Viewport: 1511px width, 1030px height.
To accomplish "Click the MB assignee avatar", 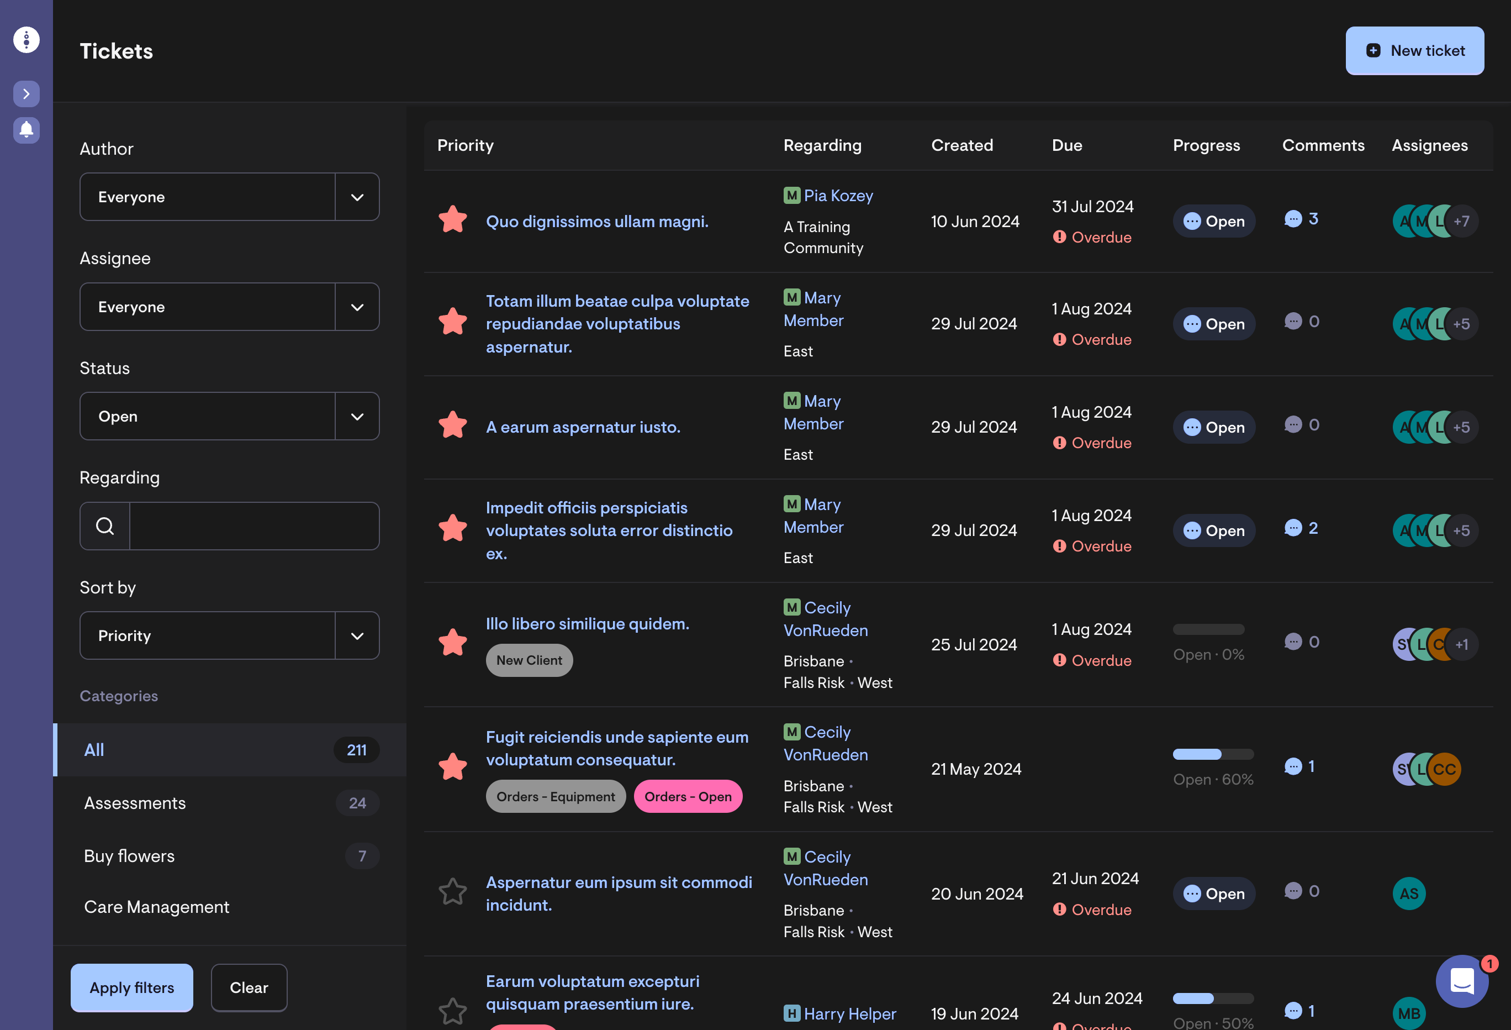I will click(1408, 1013).
